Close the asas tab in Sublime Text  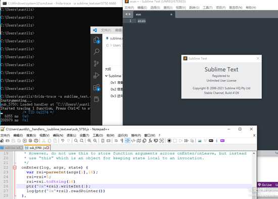pyautogui.click(x=171, y=14)
